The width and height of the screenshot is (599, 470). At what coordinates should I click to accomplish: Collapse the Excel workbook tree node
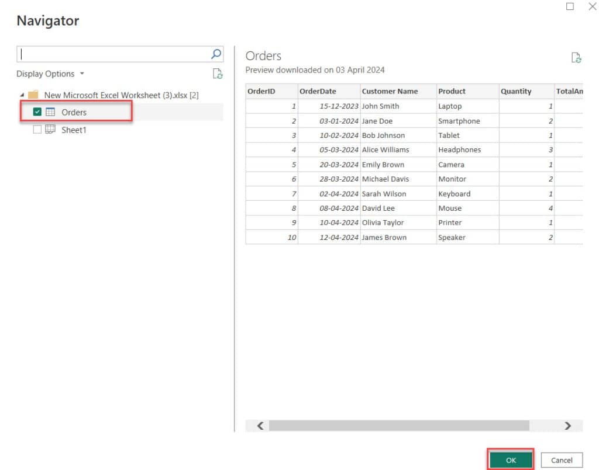[22, 95]
